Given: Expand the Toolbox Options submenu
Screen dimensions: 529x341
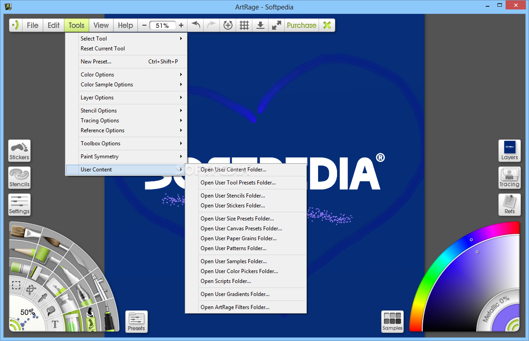Looking at the screenshot, I should pos(126,144).
